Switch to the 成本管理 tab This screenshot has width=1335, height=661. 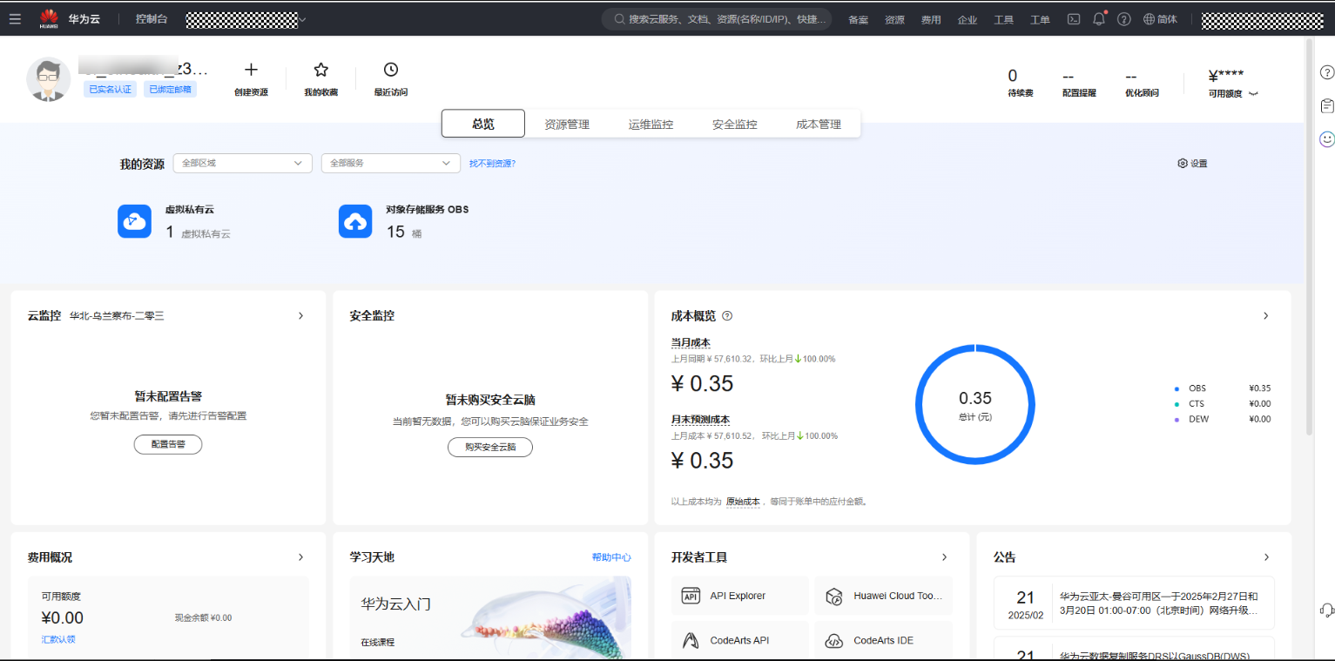pyautogui.click(x=818, y=125)
